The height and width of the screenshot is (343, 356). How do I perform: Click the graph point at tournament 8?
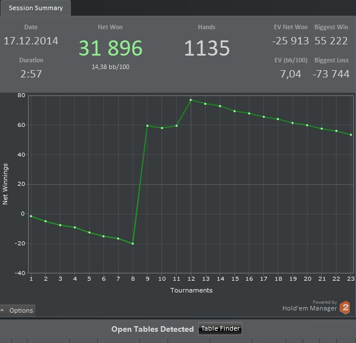(x=133, y=244)
